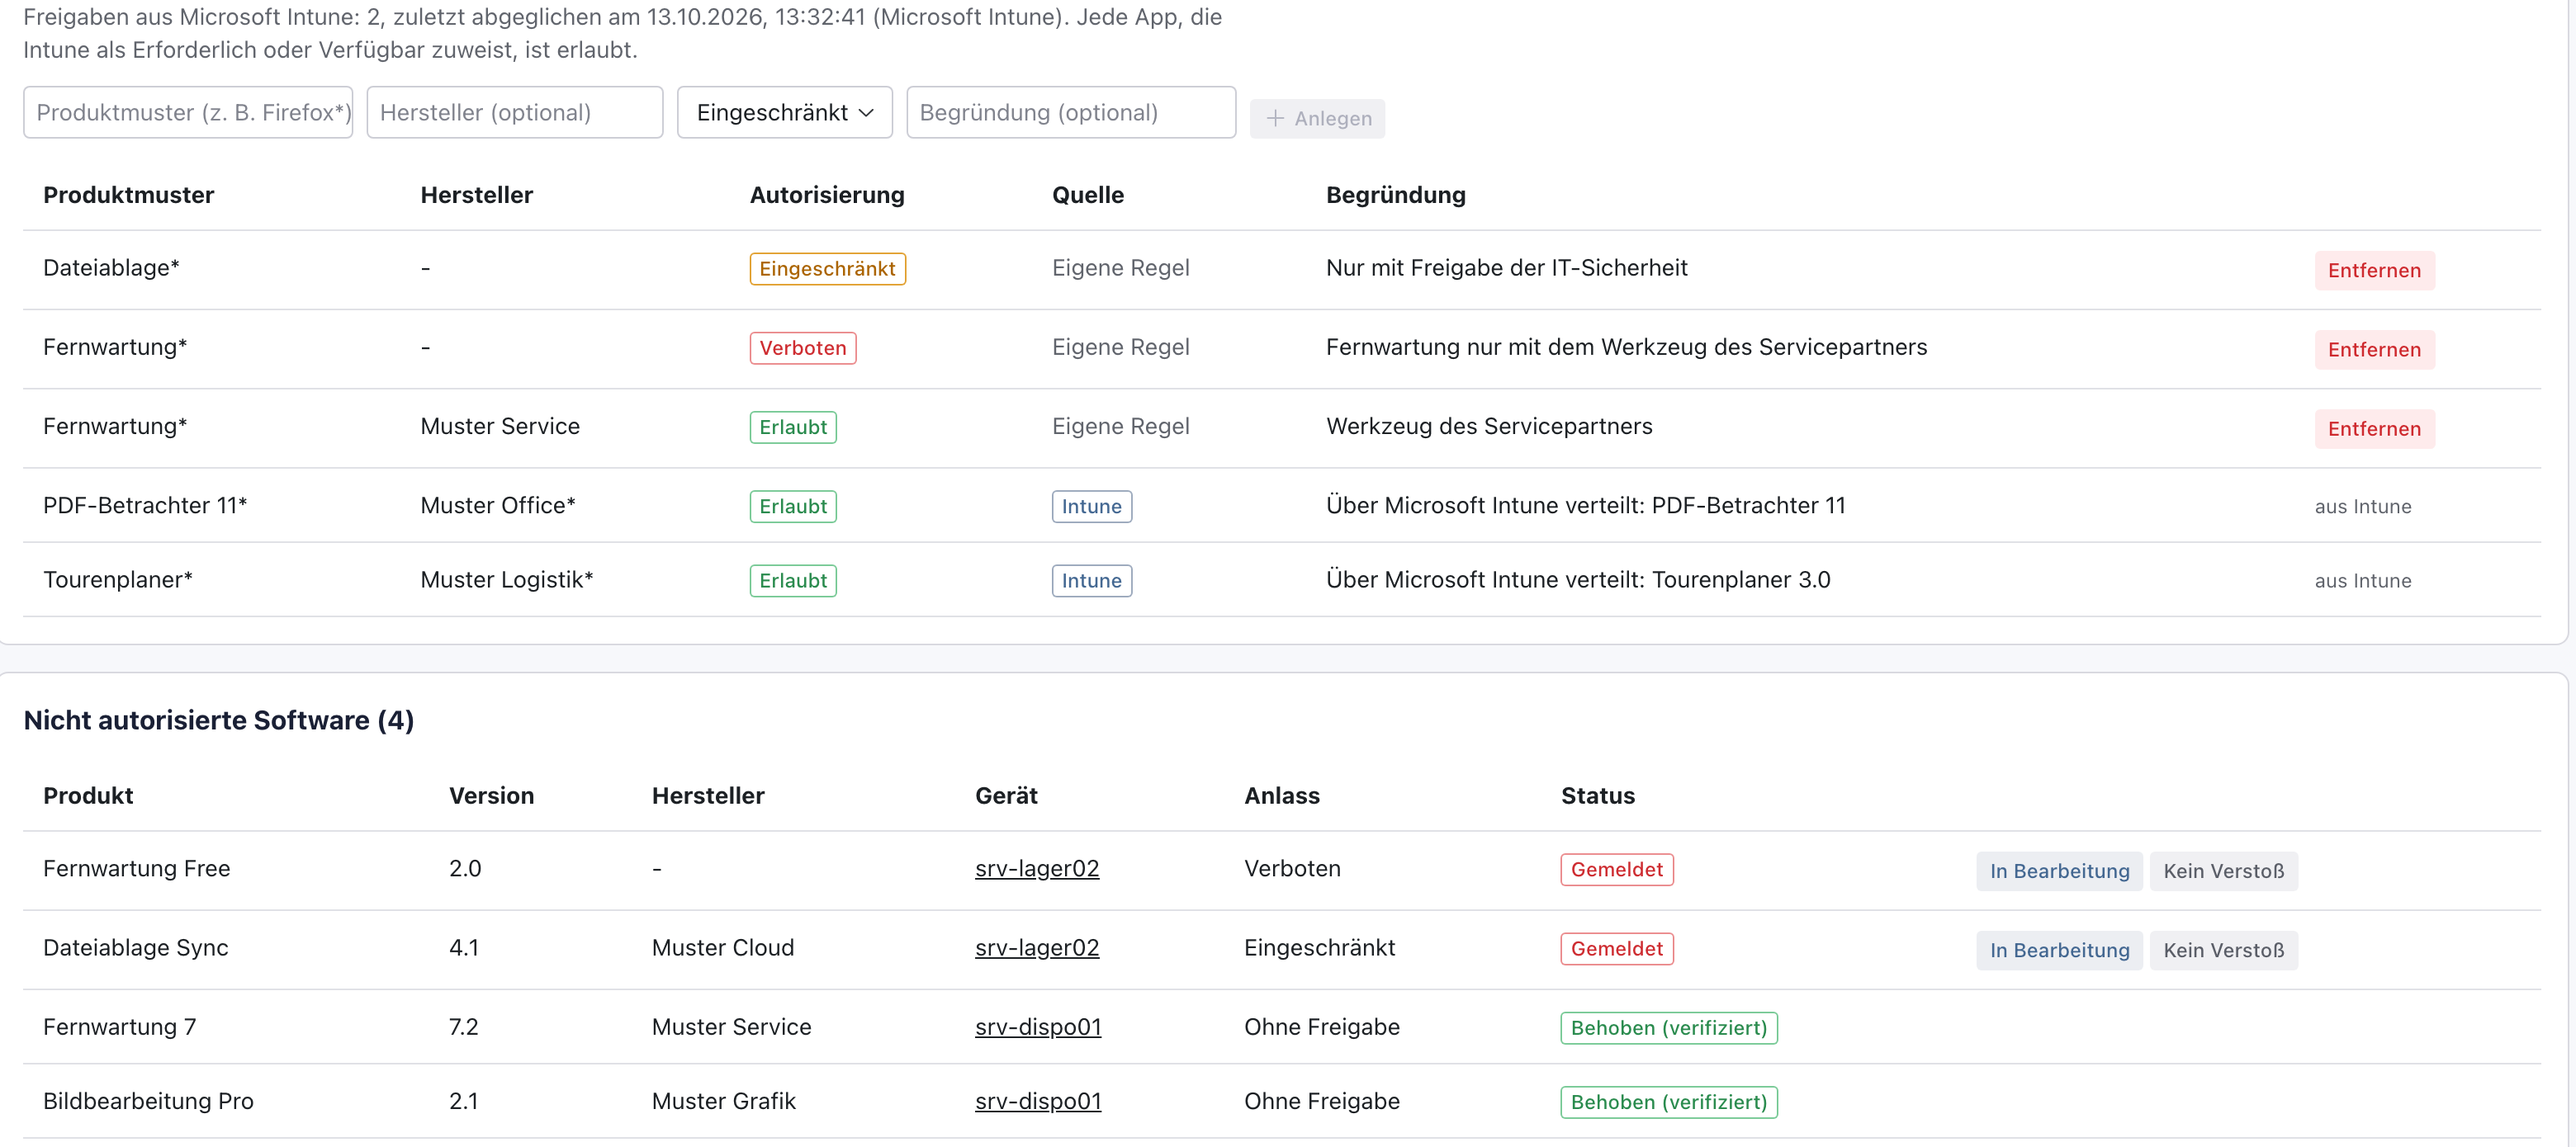This screenshot has width=2576, height=1147.
Task: Set Fernwartung Free to In Bearbeitung
Action: pyautogui.click(x=2059, y=871)
